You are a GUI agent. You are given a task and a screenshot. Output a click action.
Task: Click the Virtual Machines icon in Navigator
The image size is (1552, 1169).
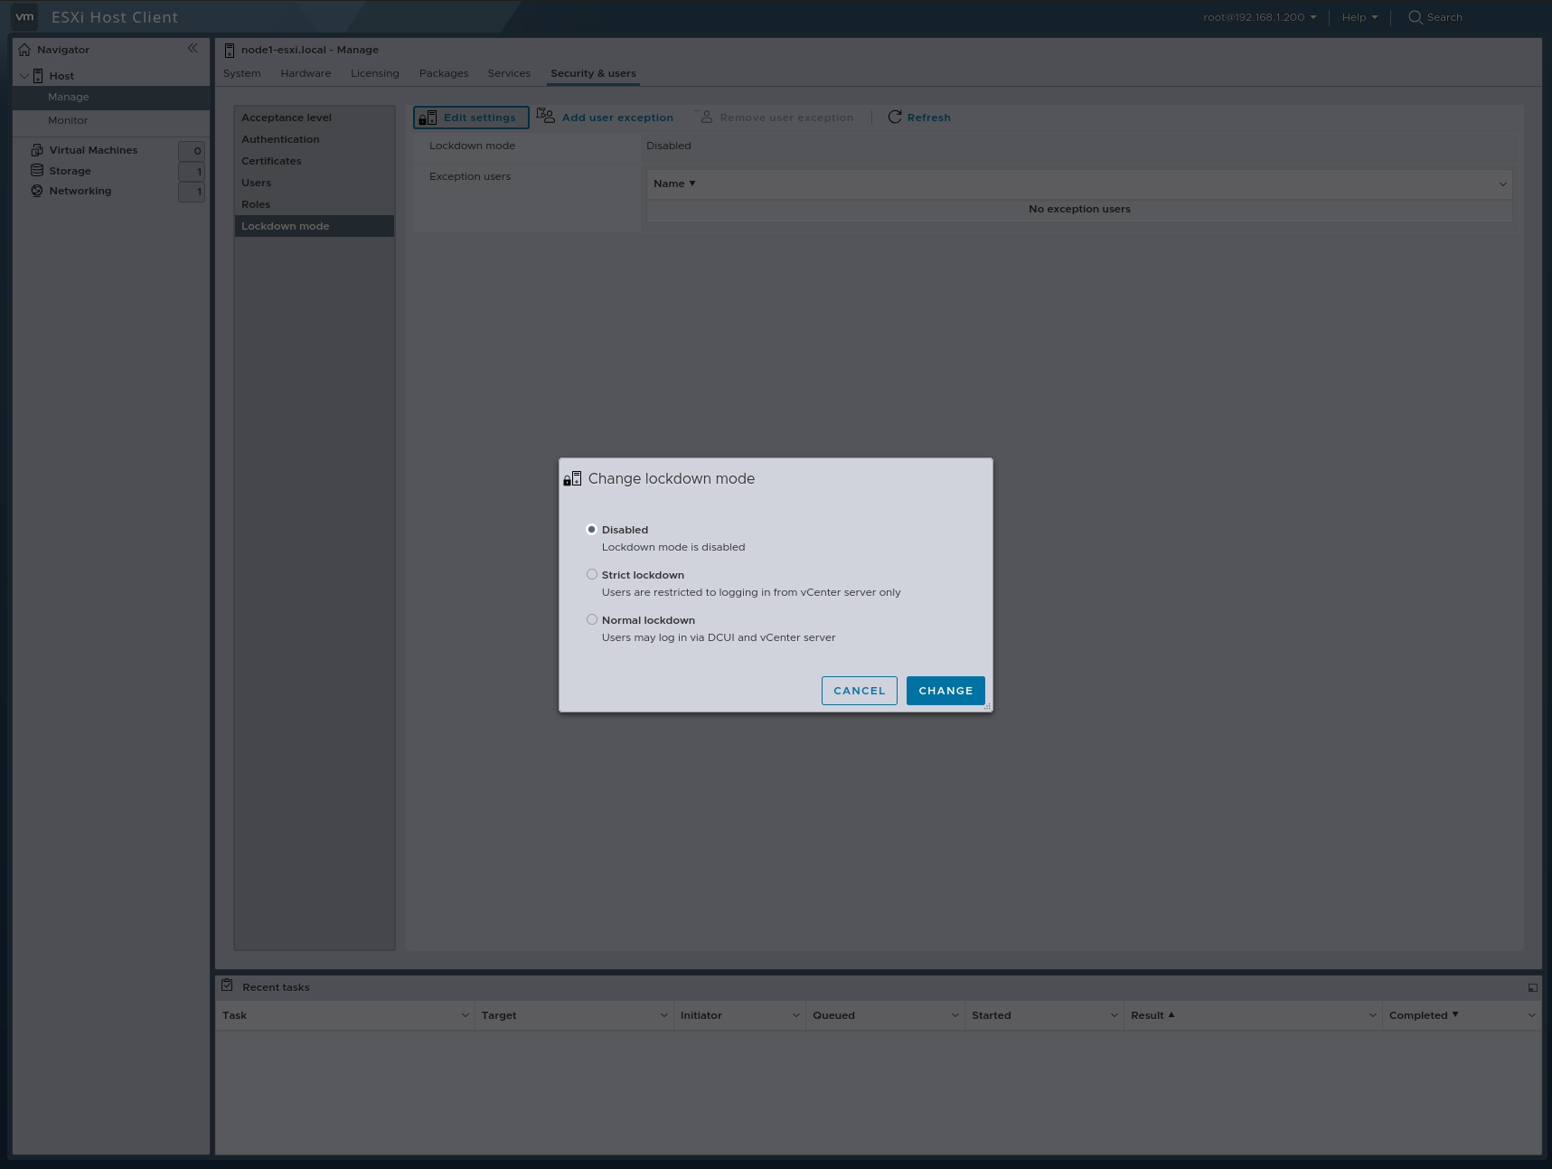36,149
